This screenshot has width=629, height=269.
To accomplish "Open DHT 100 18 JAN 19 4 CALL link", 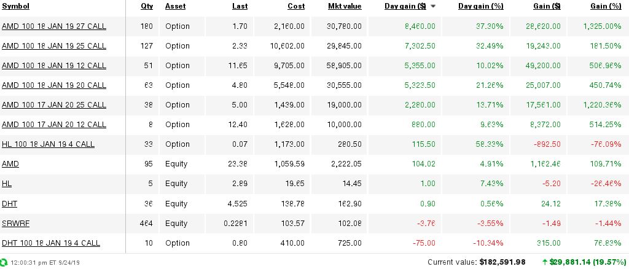I will (x=51, y=243).
